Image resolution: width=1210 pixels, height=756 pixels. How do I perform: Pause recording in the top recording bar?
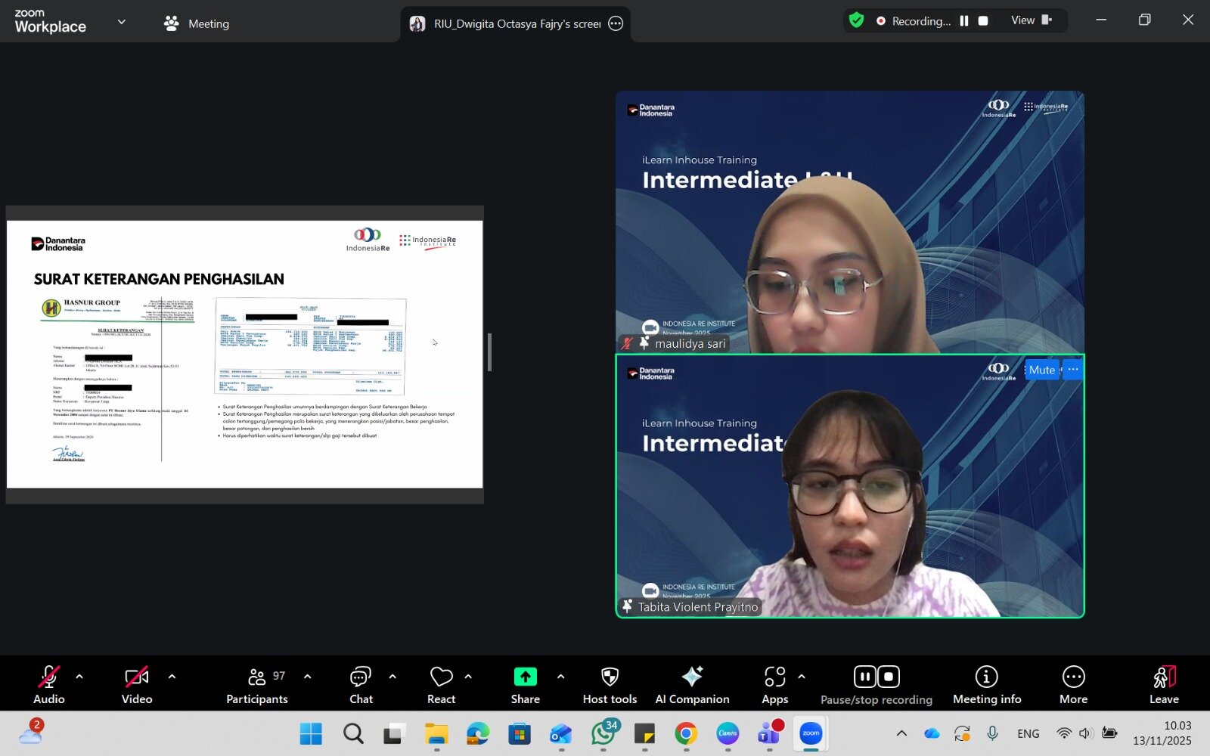(964, 21)
